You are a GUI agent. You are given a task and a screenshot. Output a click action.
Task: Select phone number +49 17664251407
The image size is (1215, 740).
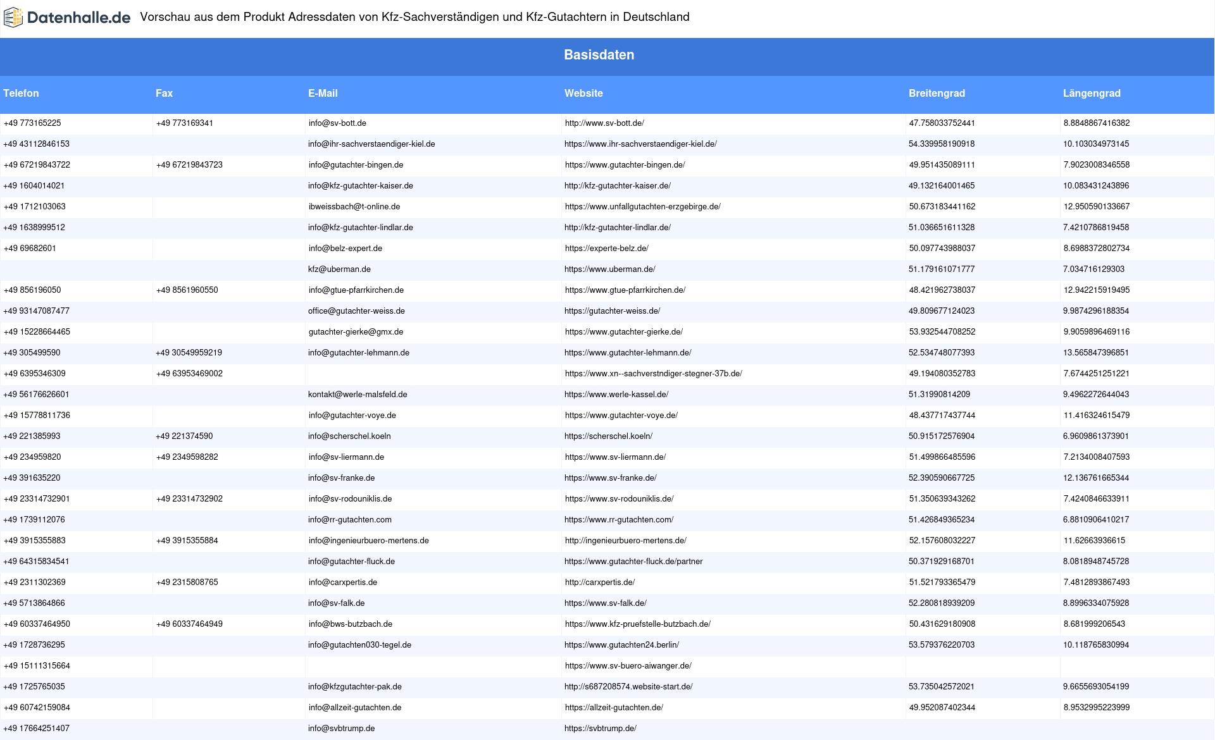pyautogui.click(x=37, y=729)
